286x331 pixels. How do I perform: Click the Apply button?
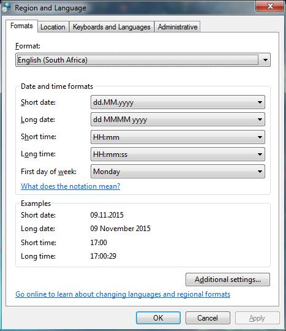(x=257, y=318)
